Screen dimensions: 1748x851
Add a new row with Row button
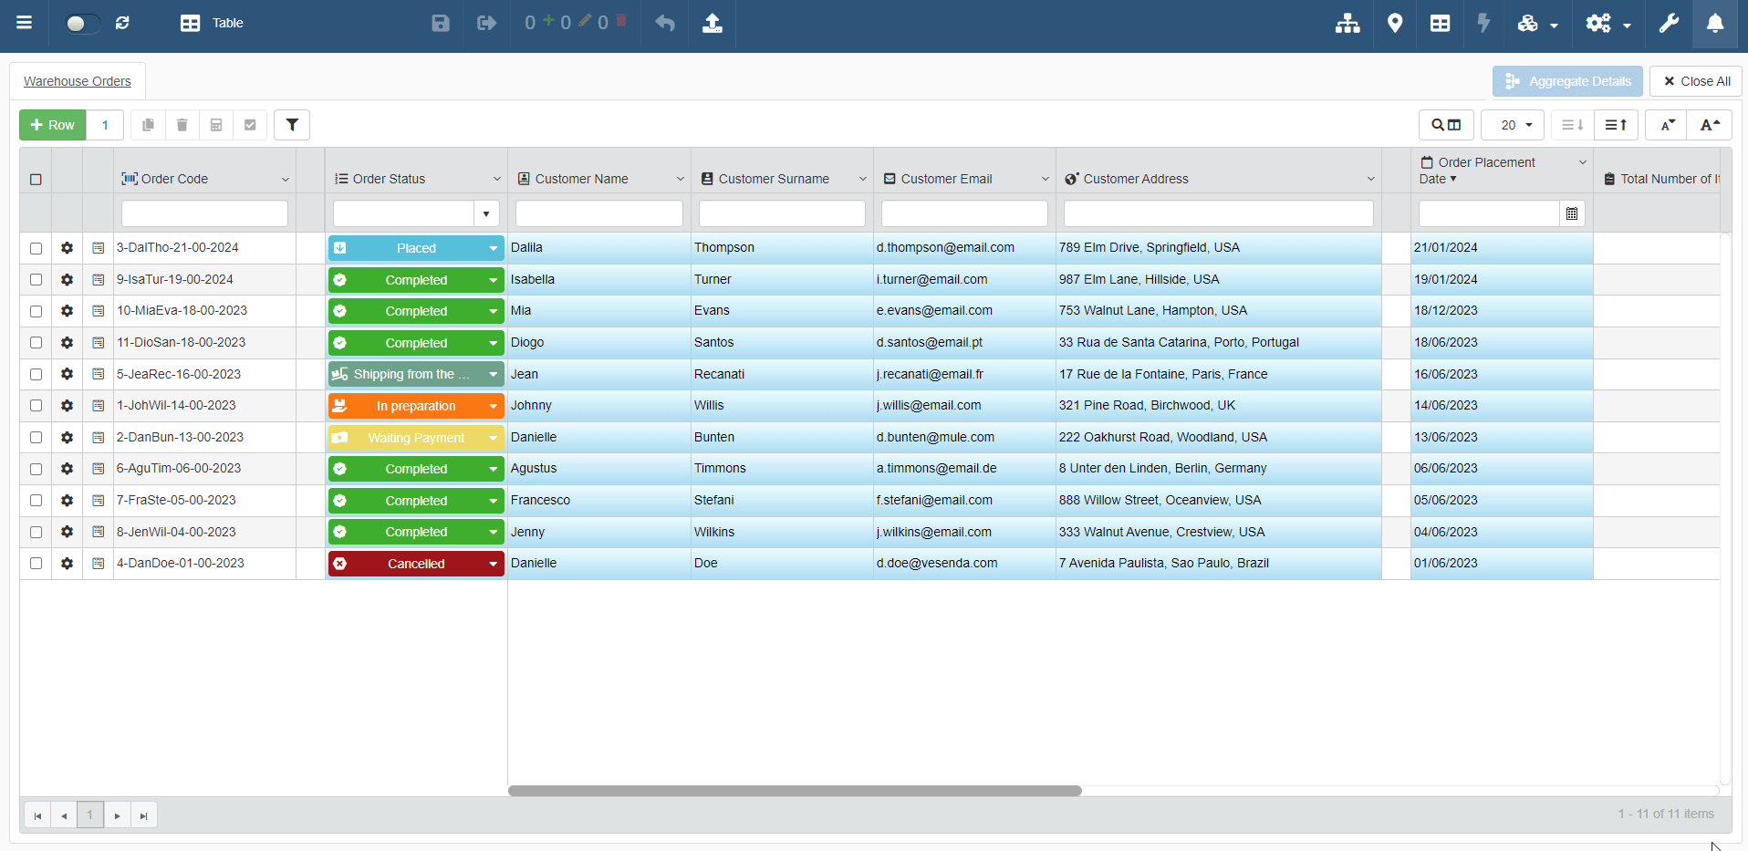click(53, 125)
